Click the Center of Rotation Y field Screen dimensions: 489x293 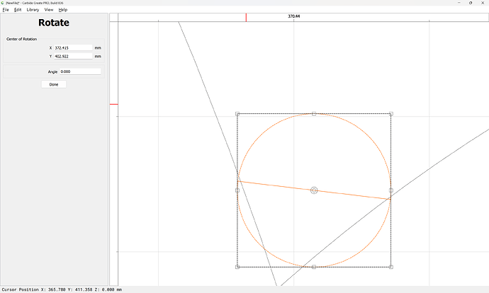click(72, 56)
